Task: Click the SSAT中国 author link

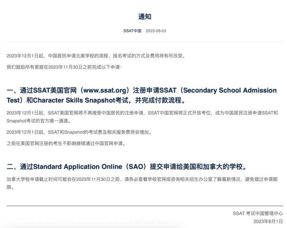Action: click(132, 31)
